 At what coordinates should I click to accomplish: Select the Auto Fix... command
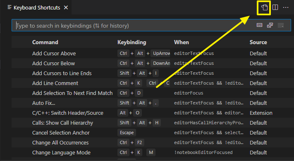(44, 103)
